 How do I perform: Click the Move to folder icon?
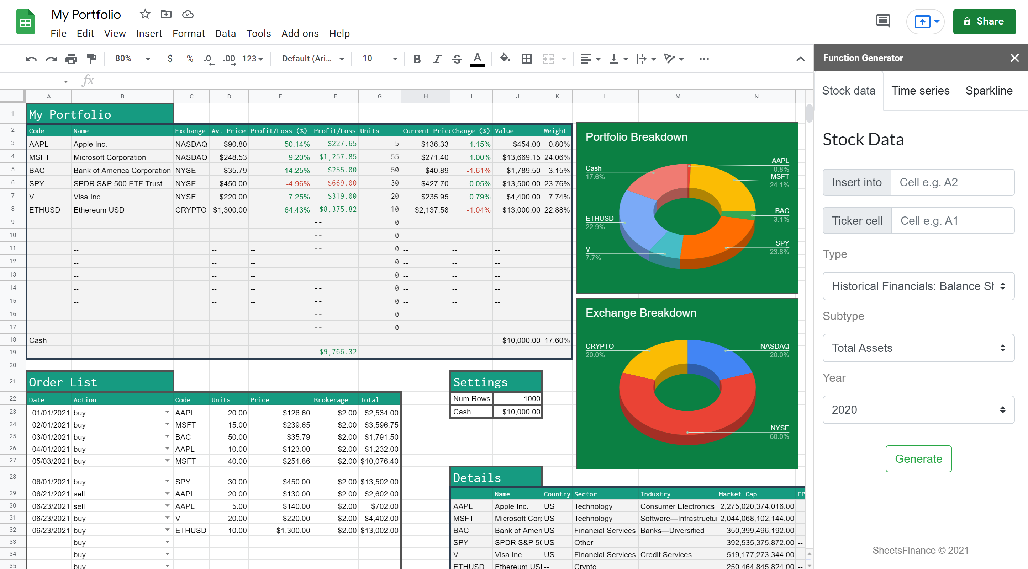(x=166, y=14)
